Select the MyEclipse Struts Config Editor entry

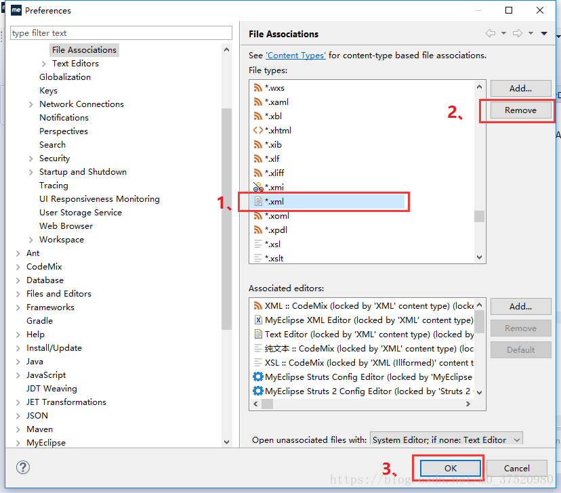363,377
